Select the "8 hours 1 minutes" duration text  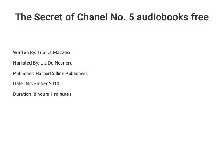click(x=53, y=94)
